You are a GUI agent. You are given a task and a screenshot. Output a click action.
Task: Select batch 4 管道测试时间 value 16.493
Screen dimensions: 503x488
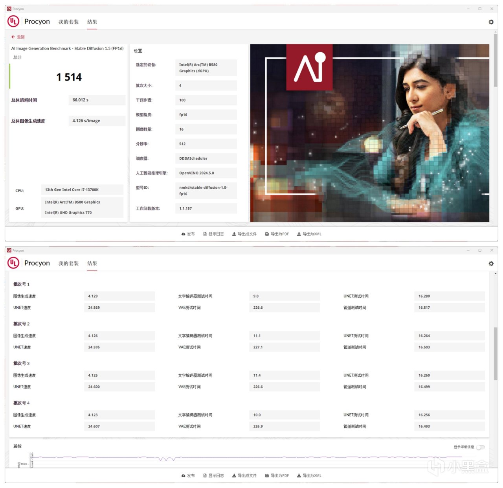click(450, 426)
